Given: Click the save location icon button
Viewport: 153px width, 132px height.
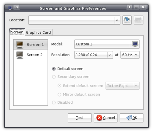Looking at the screenshot, I should 127,20.
